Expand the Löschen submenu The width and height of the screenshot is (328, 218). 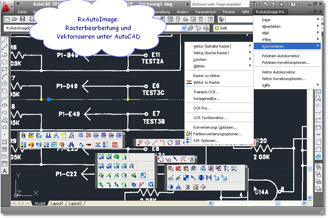(219, 60)
